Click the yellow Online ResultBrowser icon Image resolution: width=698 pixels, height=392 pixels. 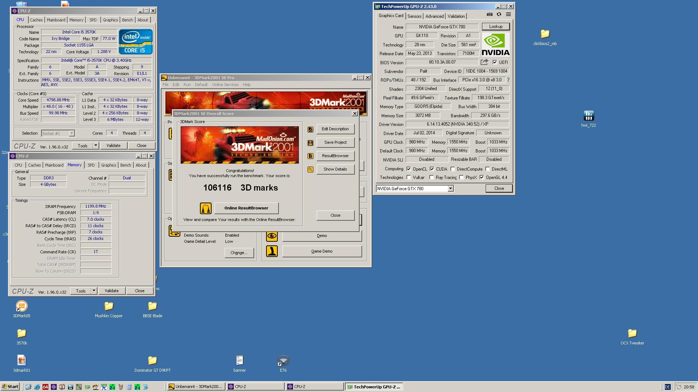tap(205, 208)
